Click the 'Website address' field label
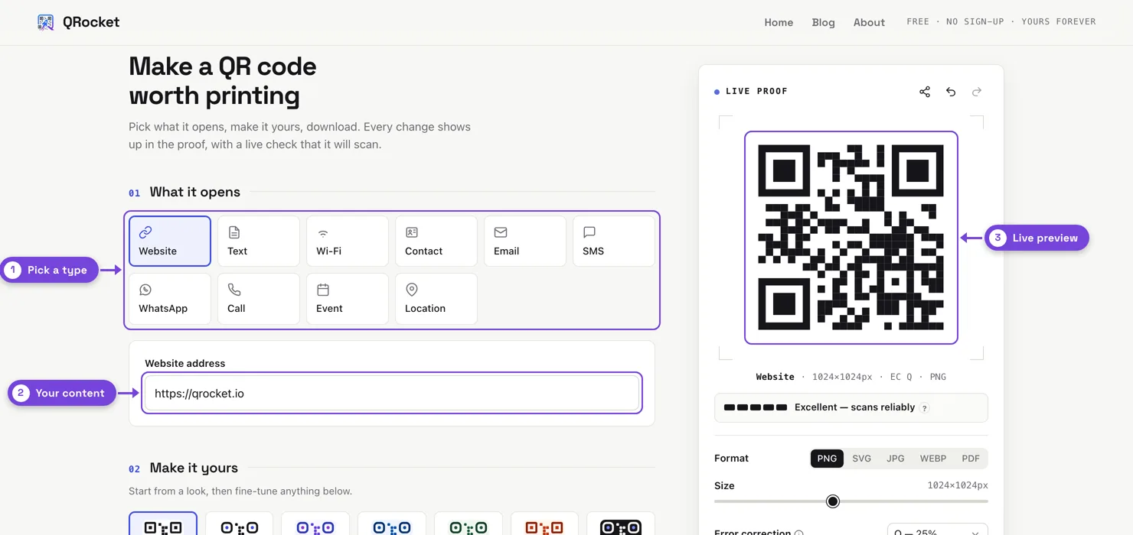The width and height of the screenshot is (1133, 535). coord(185,363)
